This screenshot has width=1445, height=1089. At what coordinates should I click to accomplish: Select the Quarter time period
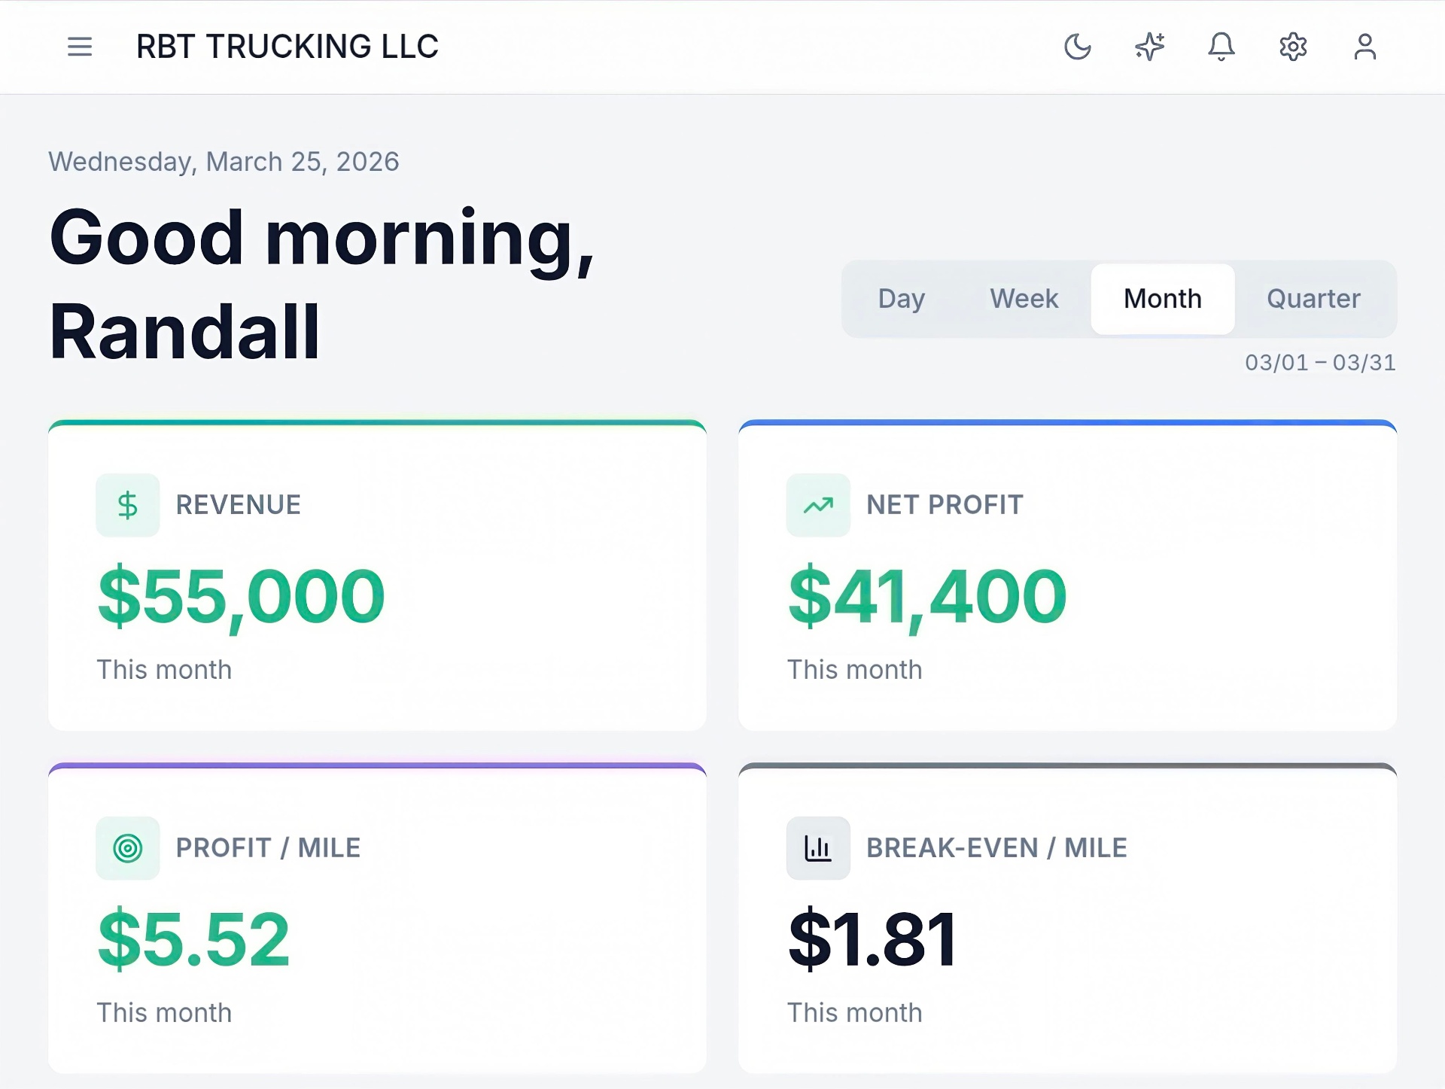point(1313,299)
